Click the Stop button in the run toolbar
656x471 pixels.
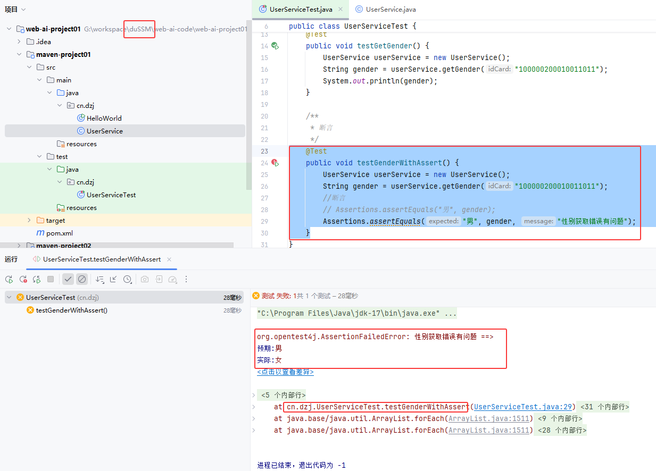click(51, 279)
